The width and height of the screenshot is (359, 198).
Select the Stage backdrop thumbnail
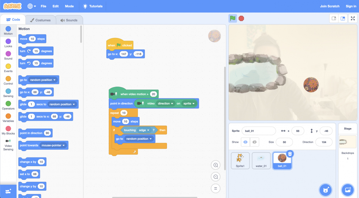tap(348, 141)
